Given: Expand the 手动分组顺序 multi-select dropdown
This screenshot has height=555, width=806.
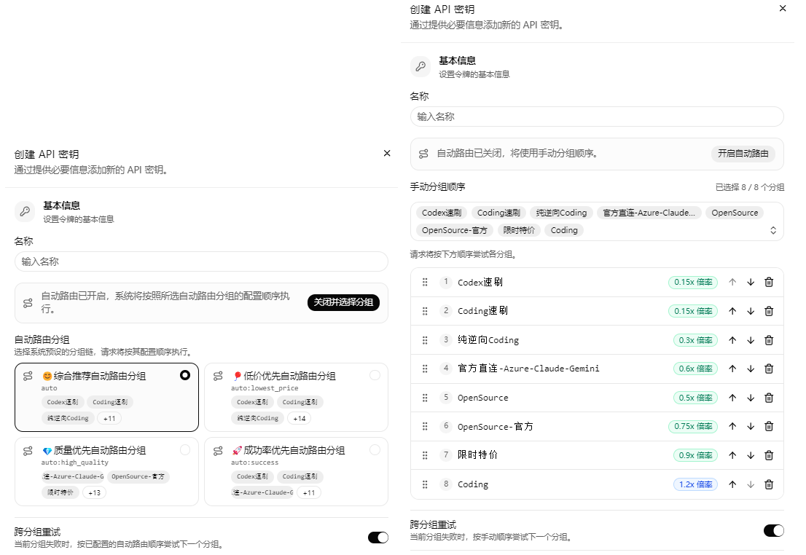Looking at the screenshot, I should 773,230.
